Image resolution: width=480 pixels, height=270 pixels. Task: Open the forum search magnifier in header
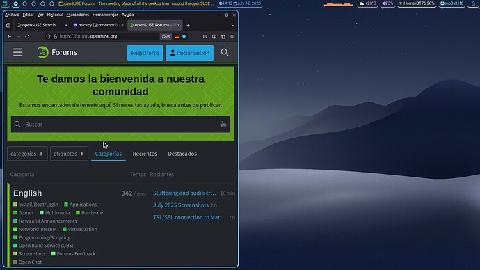pyautogui.click(x=225, y=52)
